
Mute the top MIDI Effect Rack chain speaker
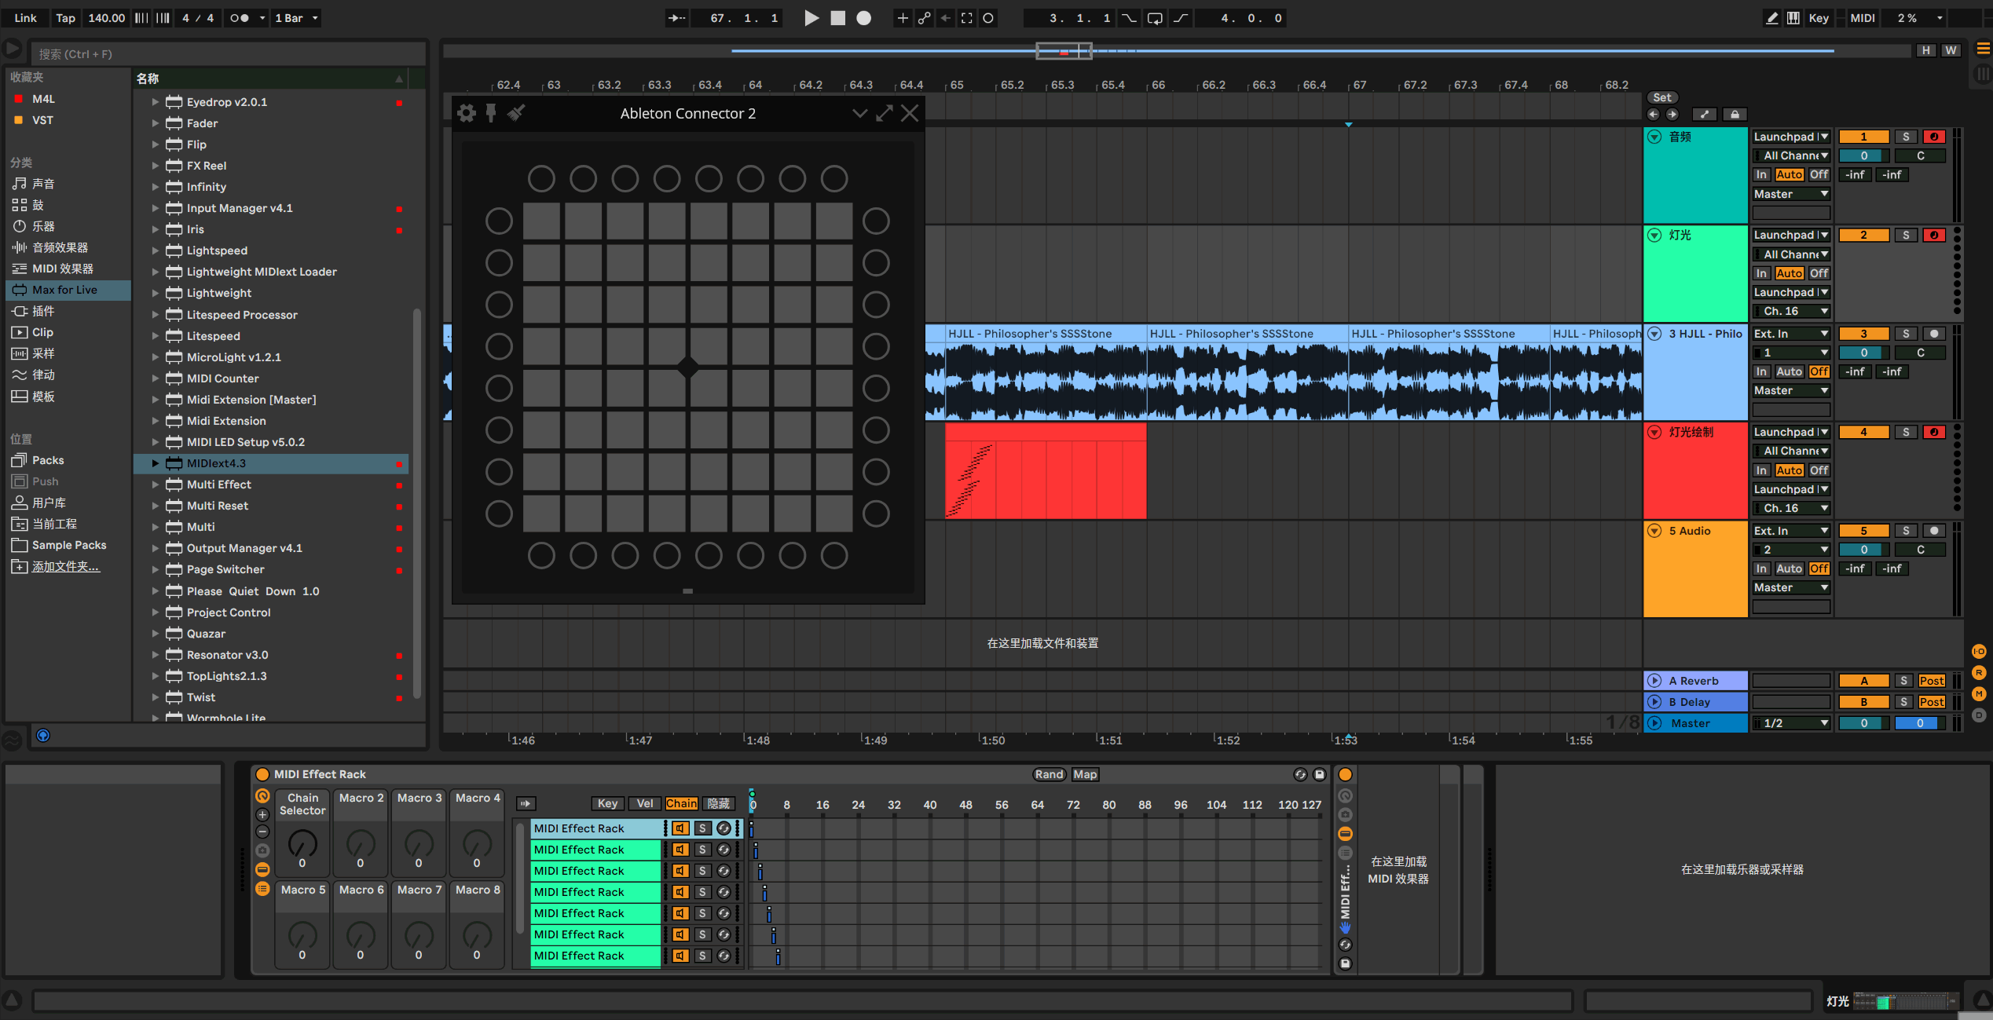tap(679, 828)
